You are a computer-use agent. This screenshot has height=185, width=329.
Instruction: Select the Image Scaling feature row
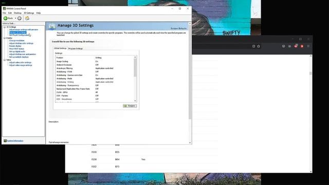pyautogui.click(x=95, y=62)
